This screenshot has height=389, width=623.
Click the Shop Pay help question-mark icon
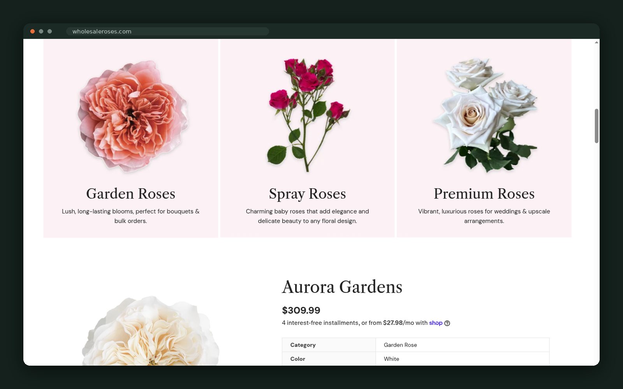coord(447,323)
